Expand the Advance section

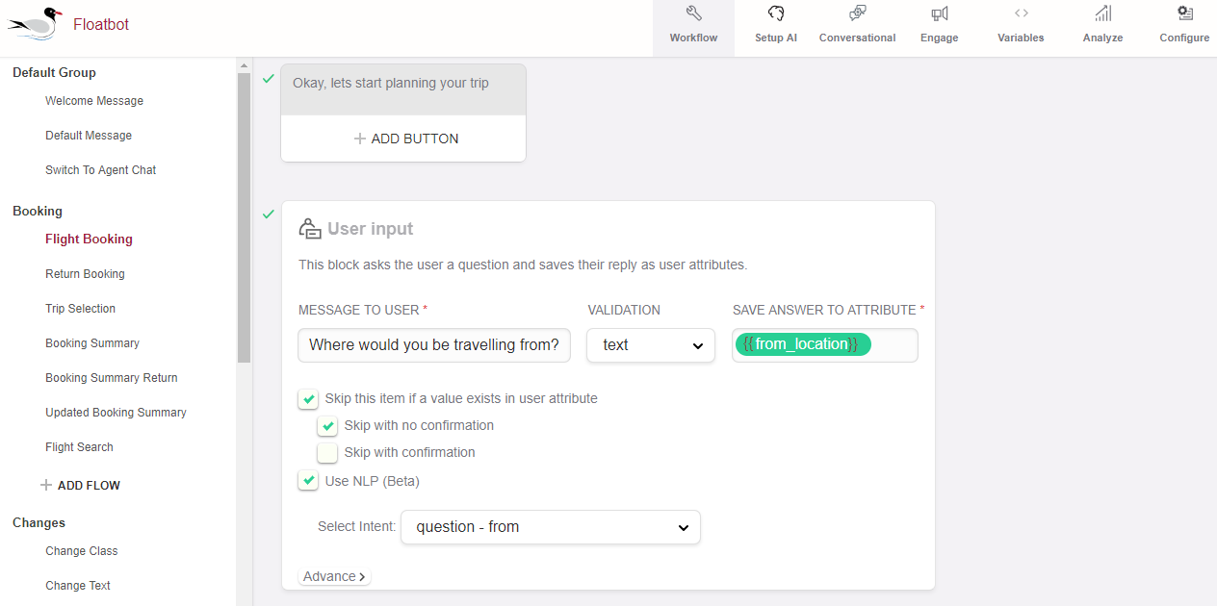[334, 577]
